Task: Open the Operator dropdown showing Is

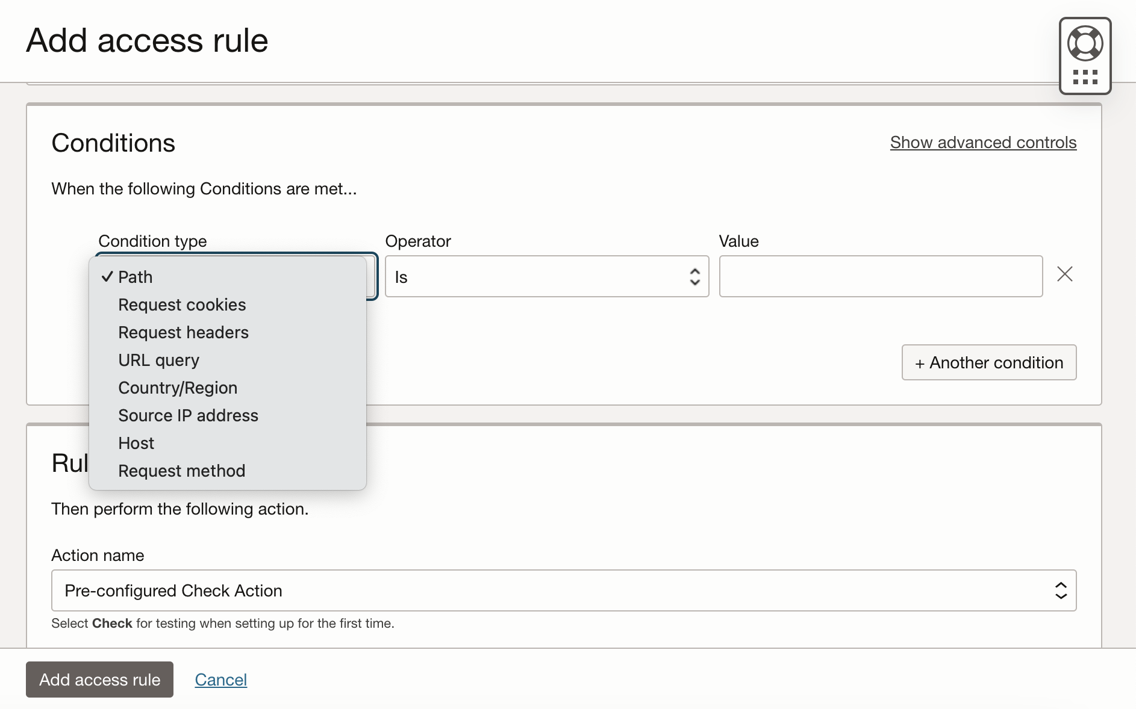Action: pyautogui.click(x=546, y=277)
